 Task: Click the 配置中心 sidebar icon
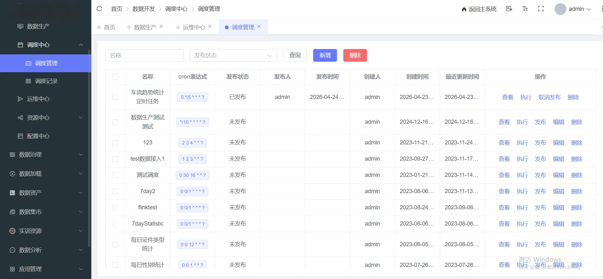click(20, 136)
